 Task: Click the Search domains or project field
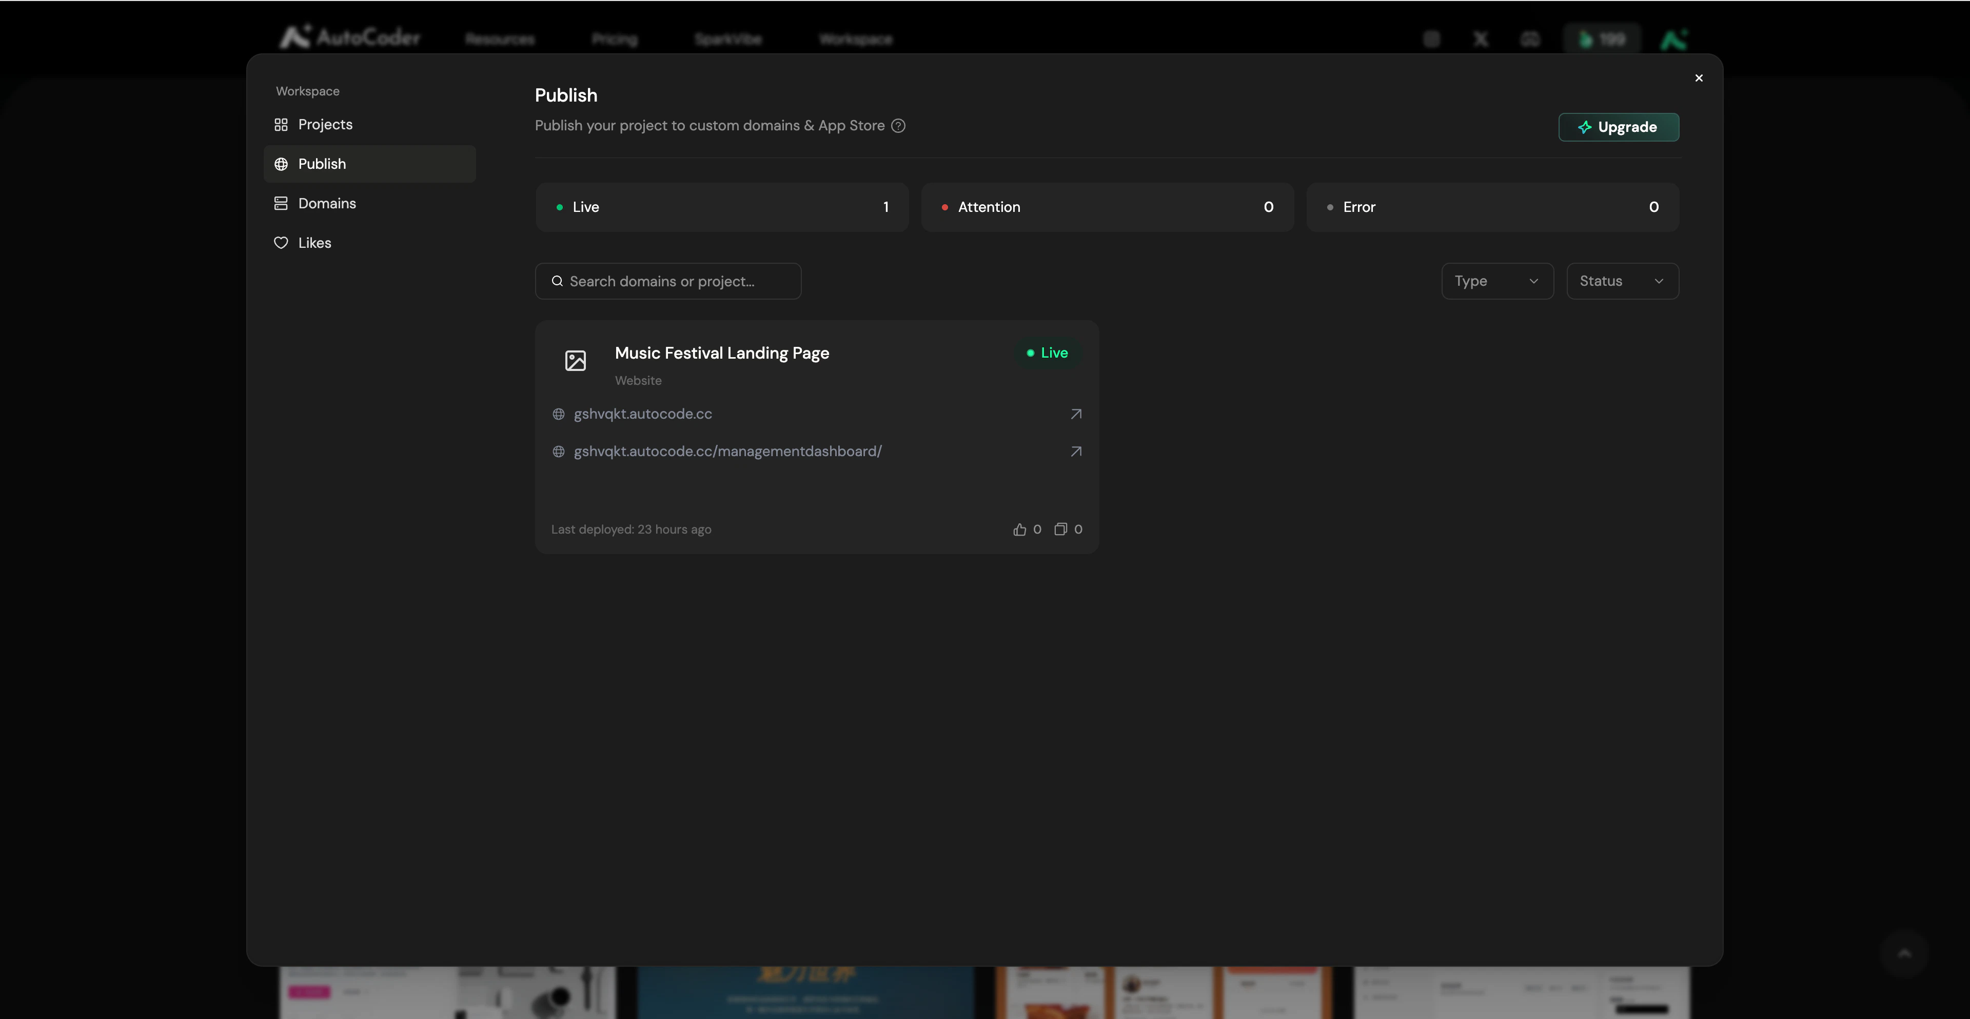point(667,282)
